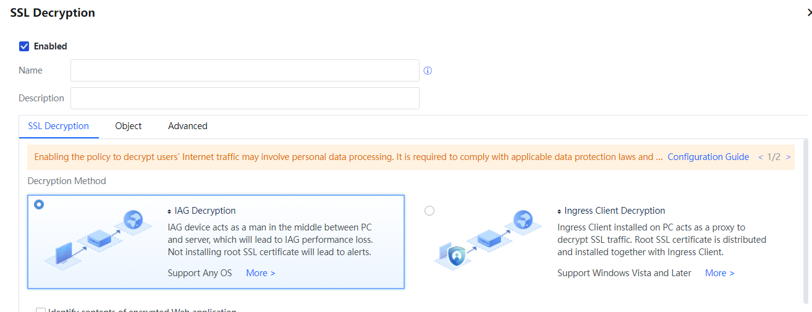Open the Advanced tab

pos(187,126)
